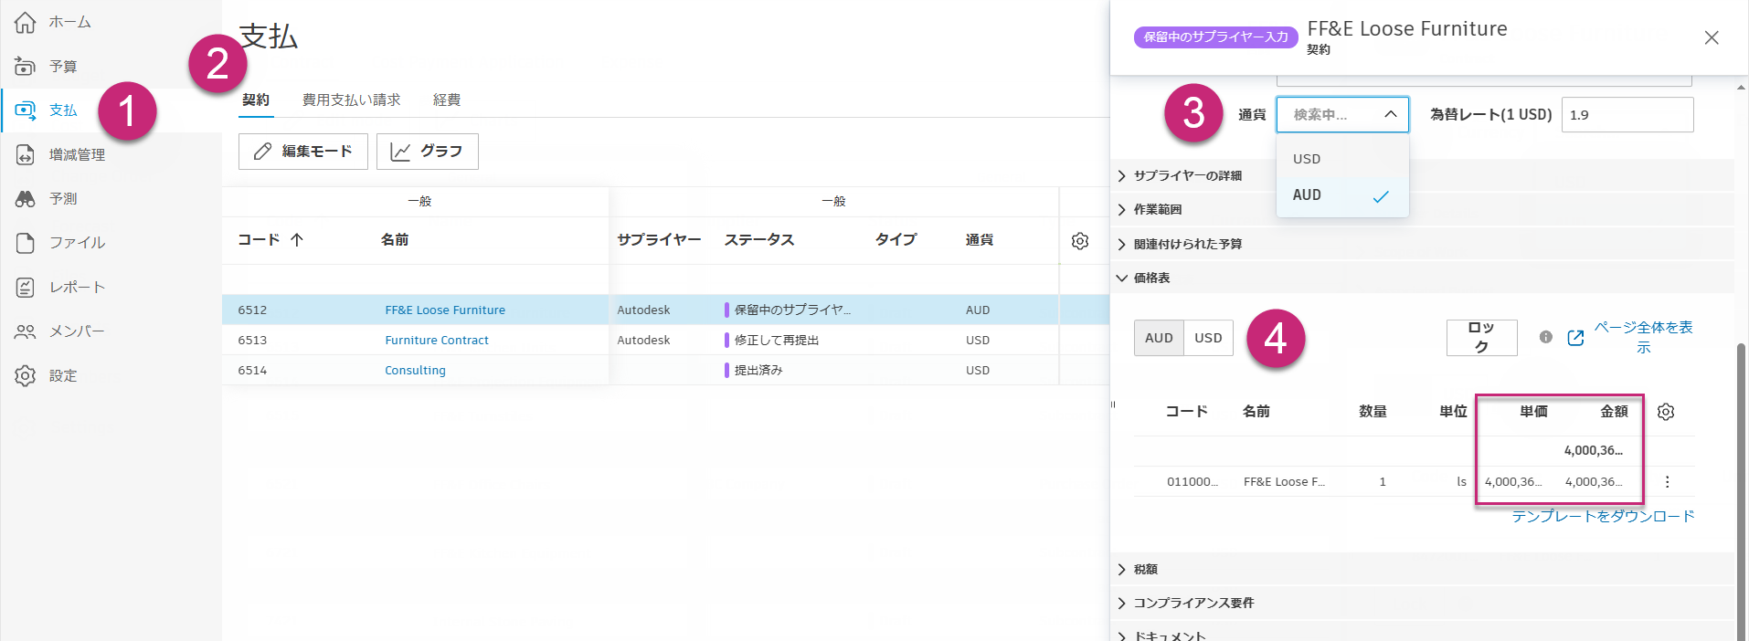Viewport: 1749px width, 641px height.
Task: Switch to the 契約 tab
Action: click(256, 100)
